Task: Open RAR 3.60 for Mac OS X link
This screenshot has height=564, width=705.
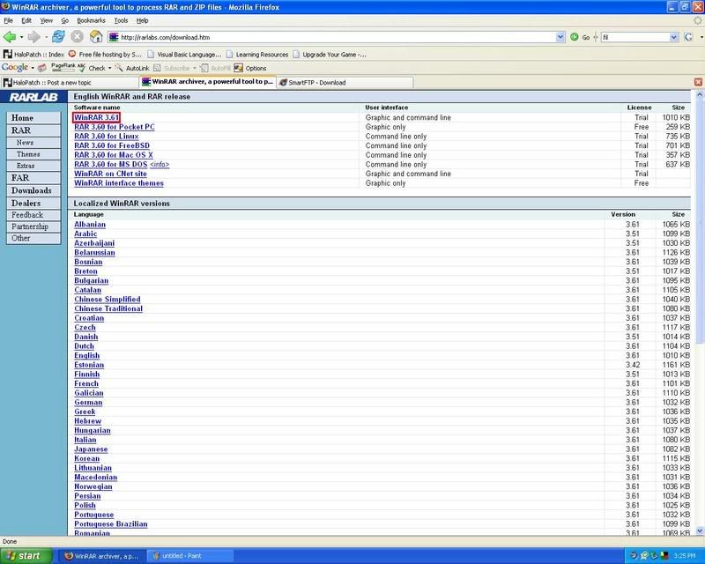Action: 114,155
